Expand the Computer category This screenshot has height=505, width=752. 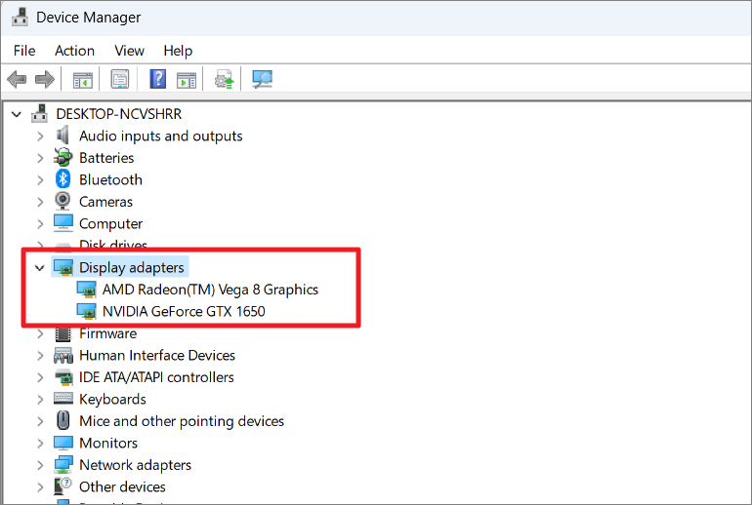point(40,224)
